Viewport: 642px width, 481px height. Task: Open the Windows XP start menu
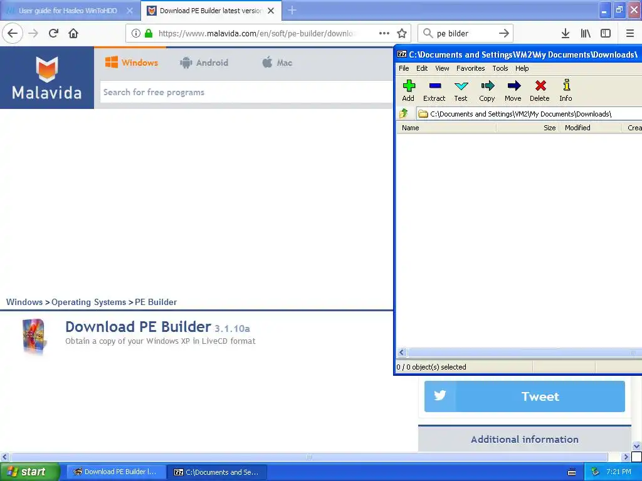30,472
